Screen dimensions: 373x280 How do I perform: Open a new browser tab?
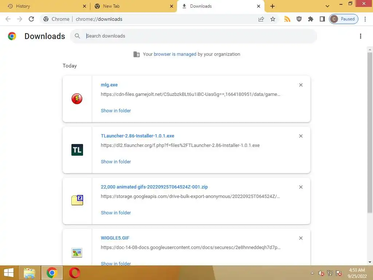pos(272,6)
